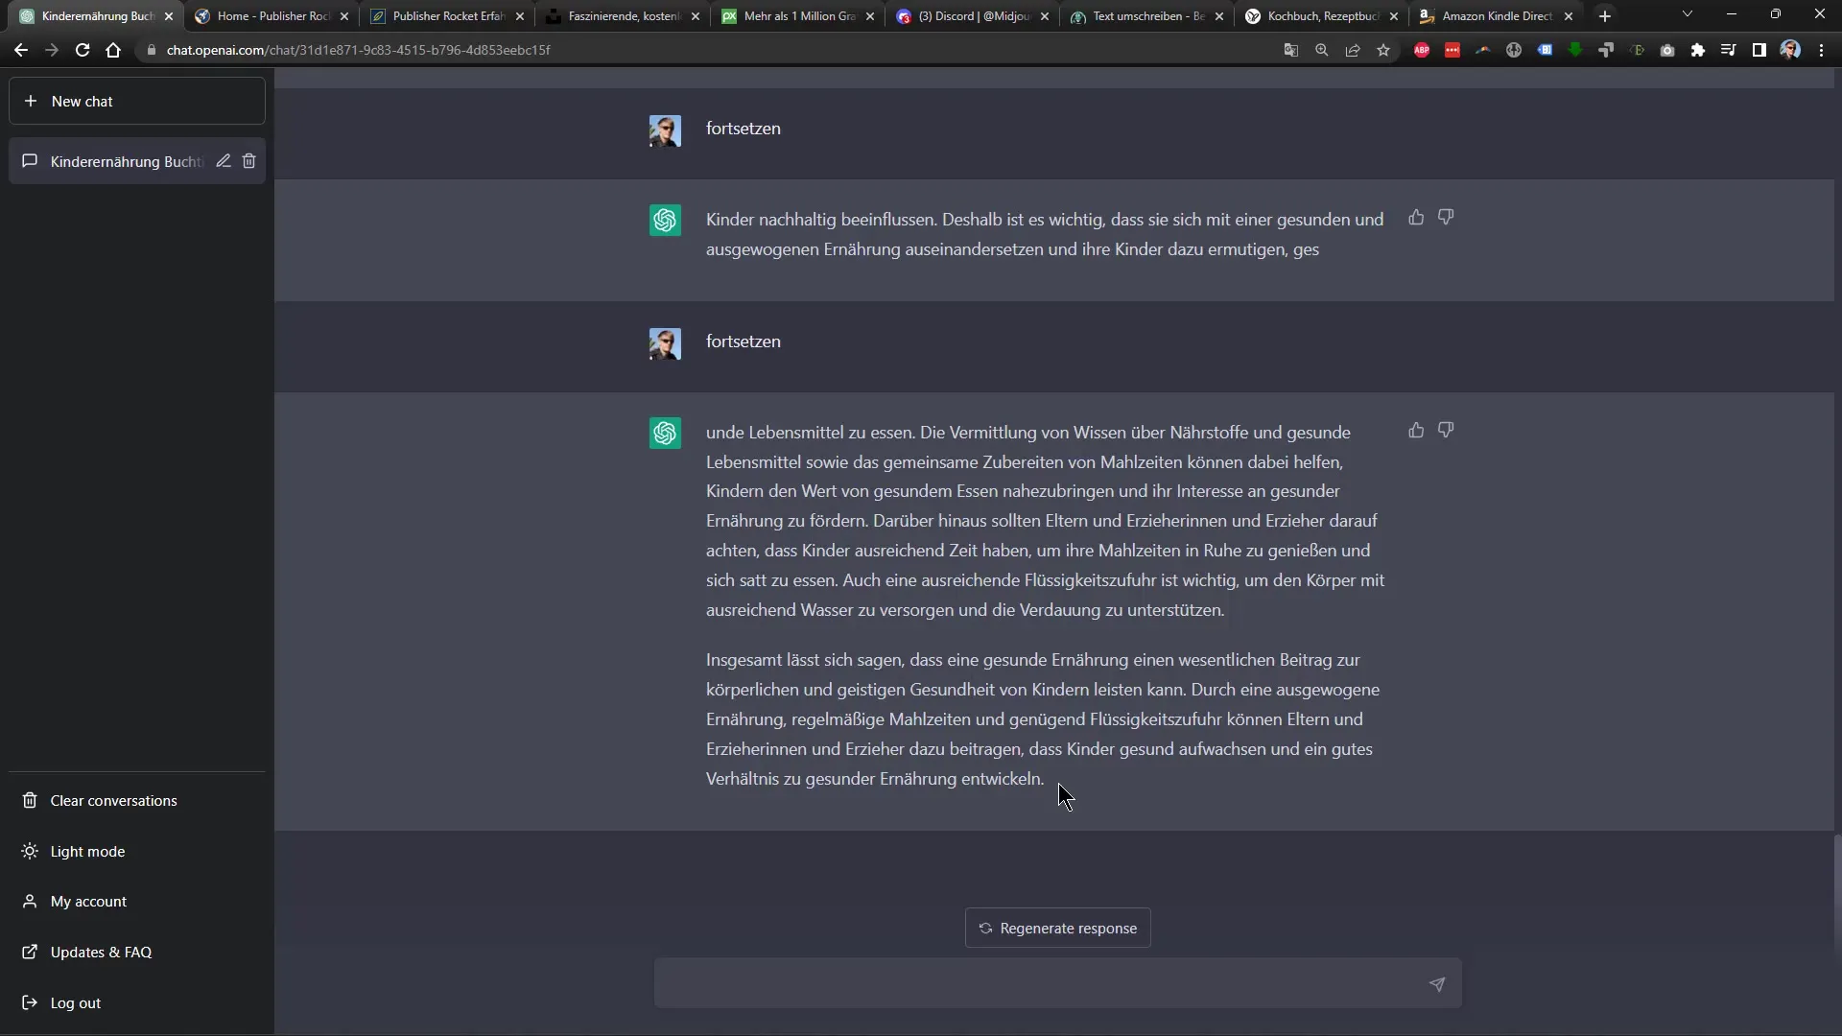Screen dimensions: 1842x1036
Task: Open Updates & FAQ page
Action: (x=100, y=952)
